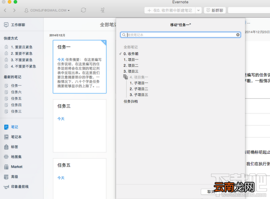270x199 pixels.
Task: Choose notebook 3. 子项目三
Action: click(139, 95)
